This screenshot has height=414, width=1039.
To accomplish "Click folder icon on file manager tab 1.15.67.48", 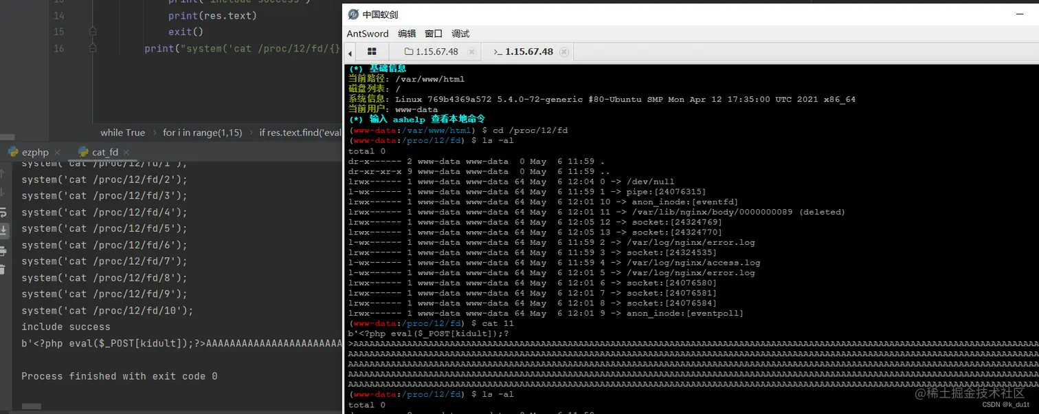I will 408,52.
